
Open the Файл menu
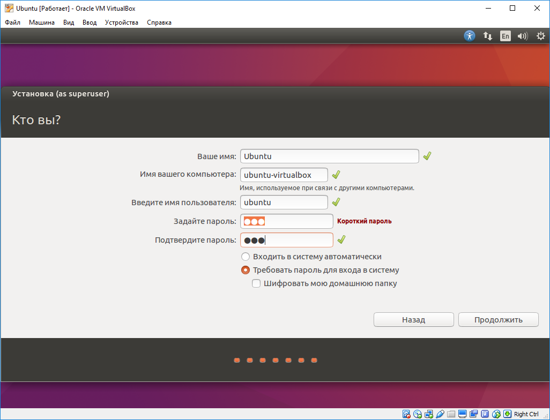[x=13, y=22]
